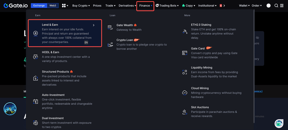288x130 pixels.
Task: Open the Wallet dropdown
Action: pos(244,6)
